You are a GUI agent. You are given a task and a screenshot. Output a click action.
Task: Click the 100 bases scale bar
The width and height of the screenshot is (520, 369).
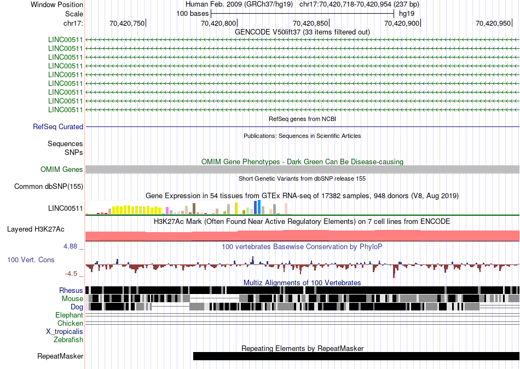tap(302, 14)
